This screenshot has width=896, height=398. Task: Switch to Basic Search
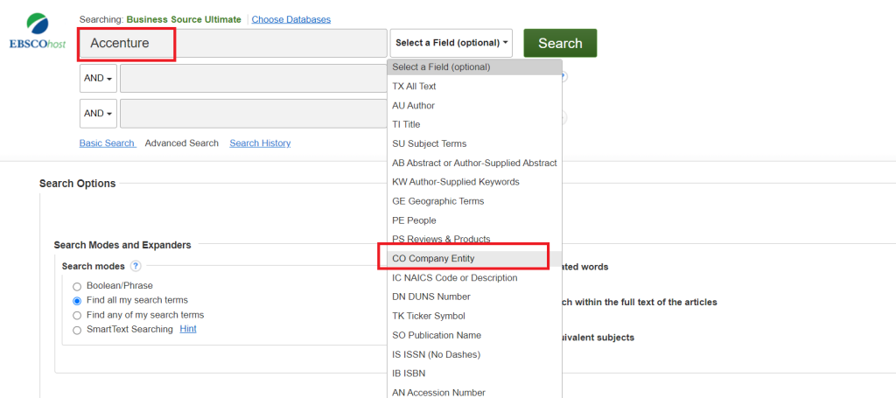click(108, 143)
